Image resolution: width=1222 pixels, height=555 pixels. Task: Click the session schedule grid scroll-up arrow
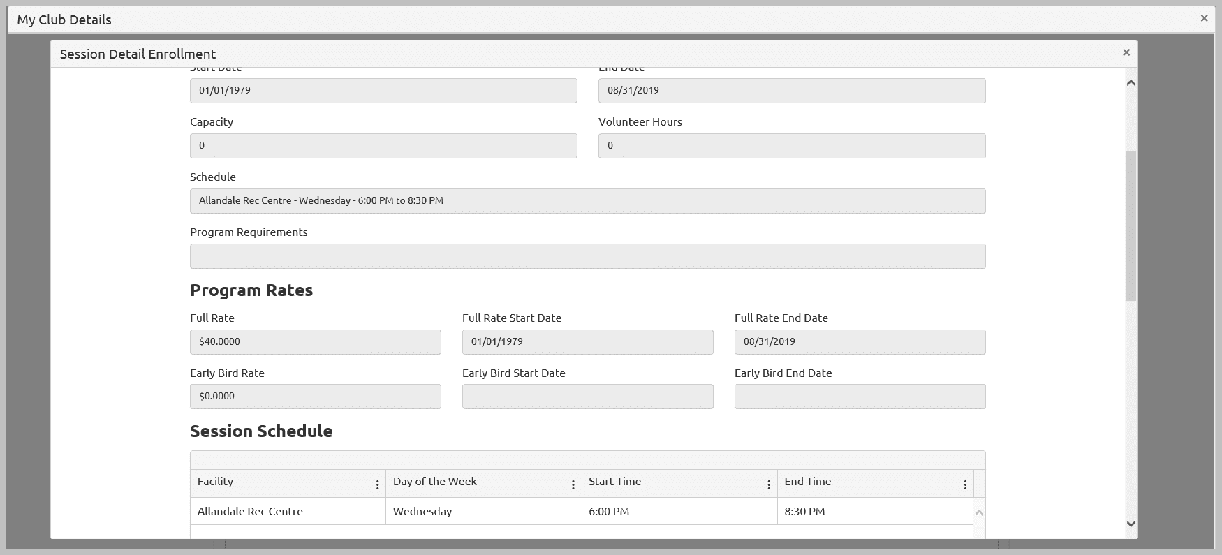click(x=979, y=512)
